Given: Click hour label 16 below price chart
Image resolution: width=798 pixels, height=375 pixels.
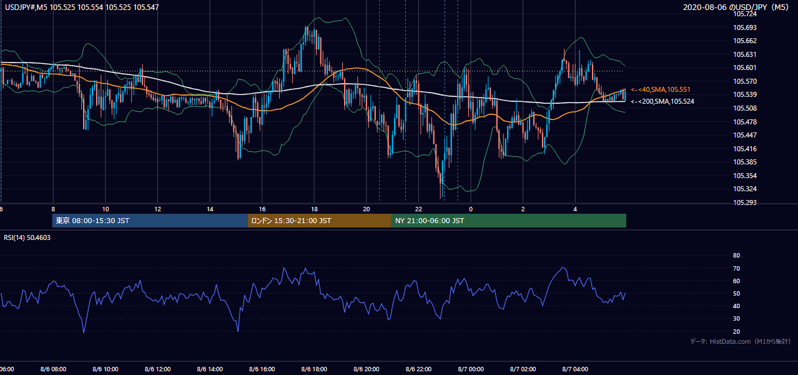Looking at the screenshot, I should pos(262,209).
